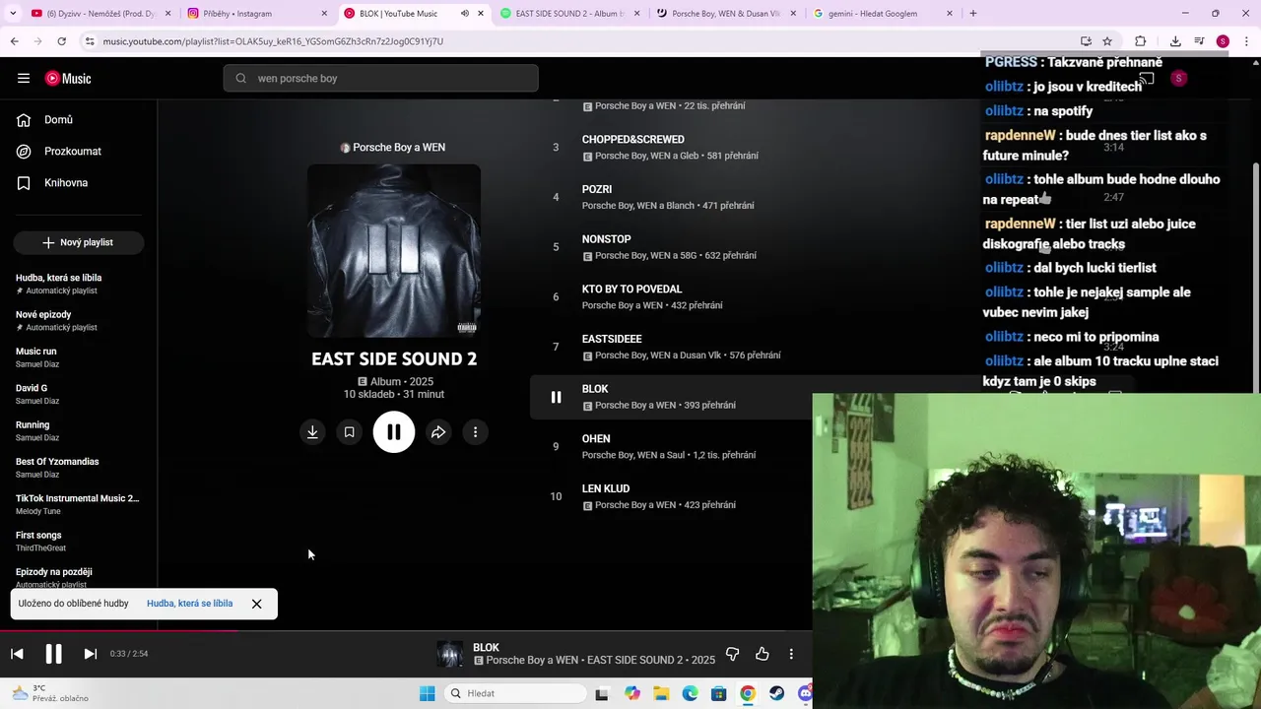Skip to previous track

click(17, 654)
